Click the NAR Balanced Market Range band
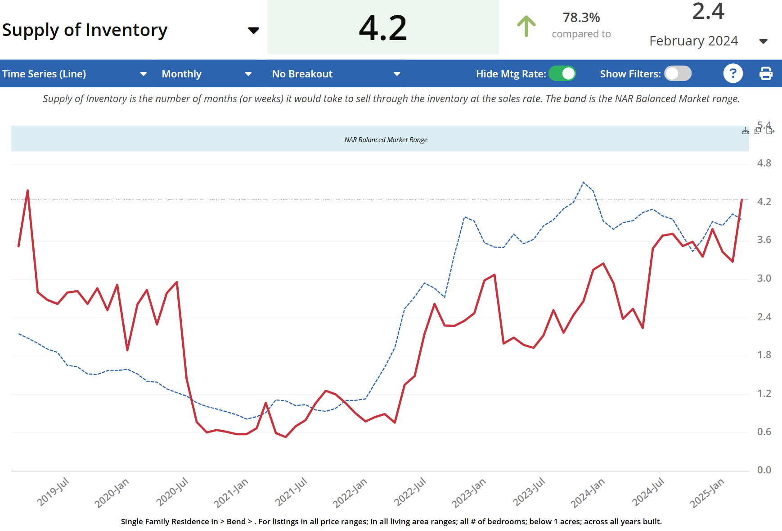The width and height of the screenshot is (782, 531). pos(386,139)
